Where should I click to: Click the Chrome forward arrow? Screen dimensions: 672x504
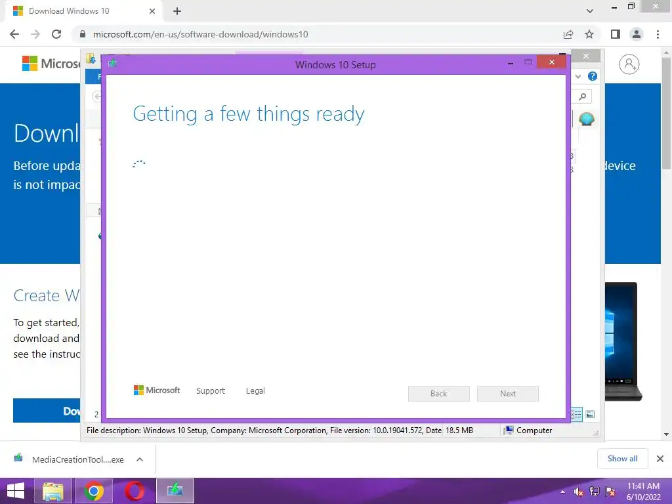coord(35,34)
